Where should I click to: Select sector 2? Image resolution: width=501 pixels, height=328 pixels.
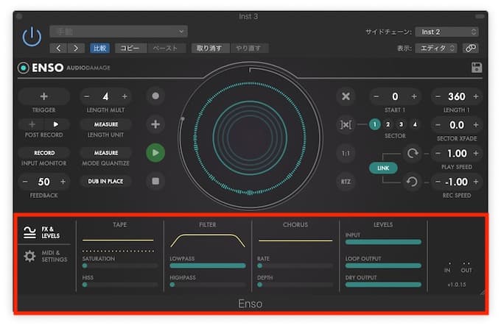coord(388,124)
